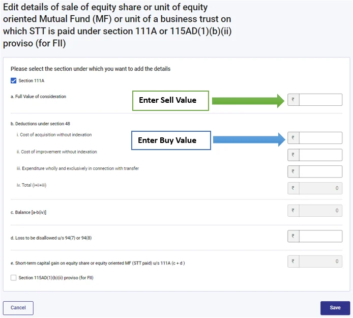Click rupee icon beside Full Value field
The height and width of the screenshot is (318, 353).
click(x=293, y=100)
